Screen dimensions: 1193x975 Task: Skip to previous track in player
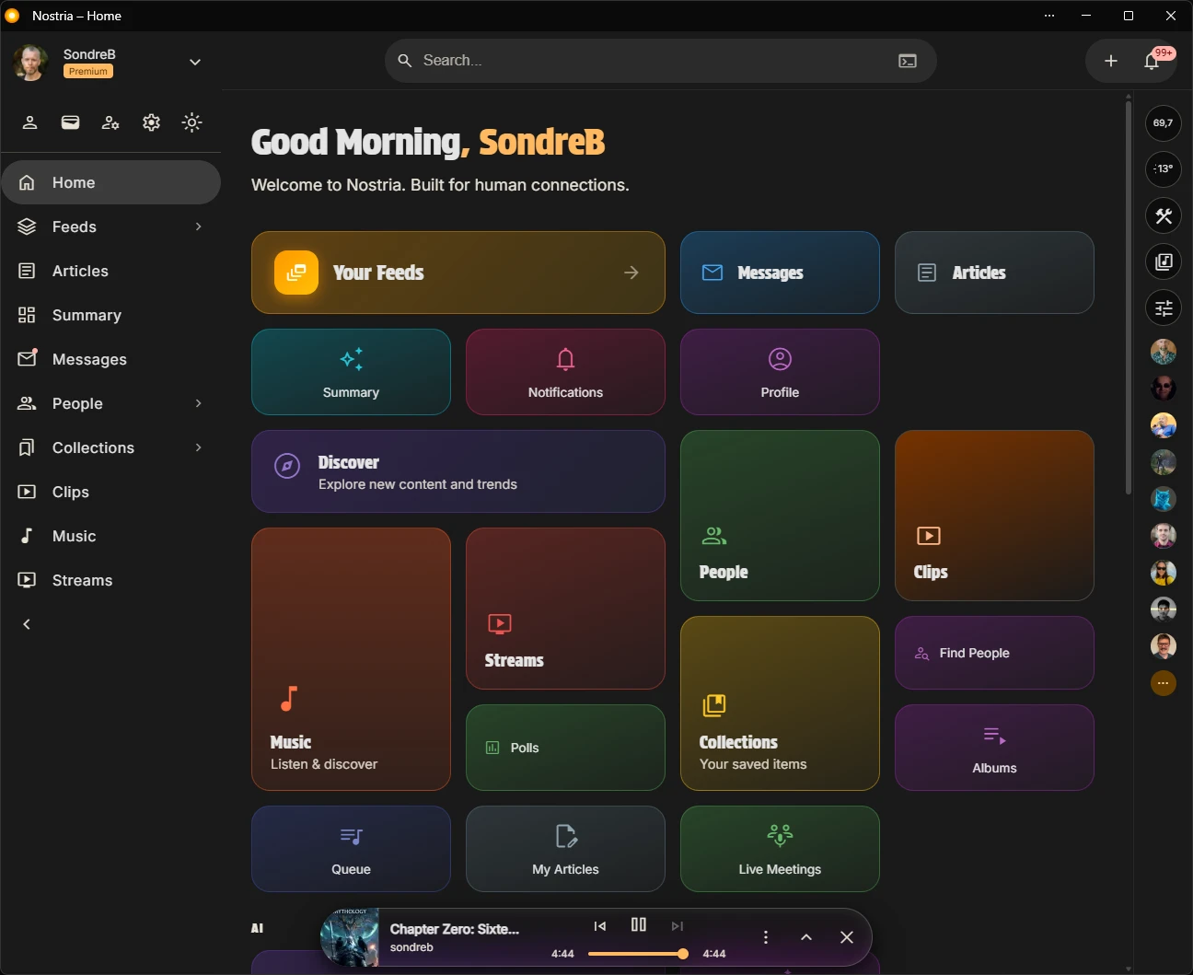[600, 926]
